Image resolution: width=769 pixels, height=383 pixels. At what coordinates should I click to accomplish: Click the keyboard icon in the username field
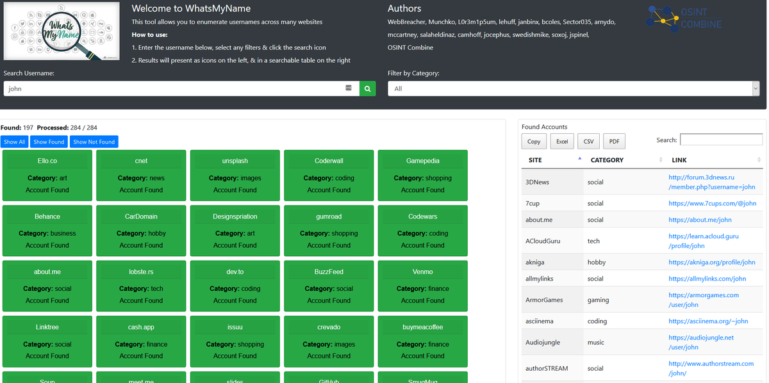[349, 87]
